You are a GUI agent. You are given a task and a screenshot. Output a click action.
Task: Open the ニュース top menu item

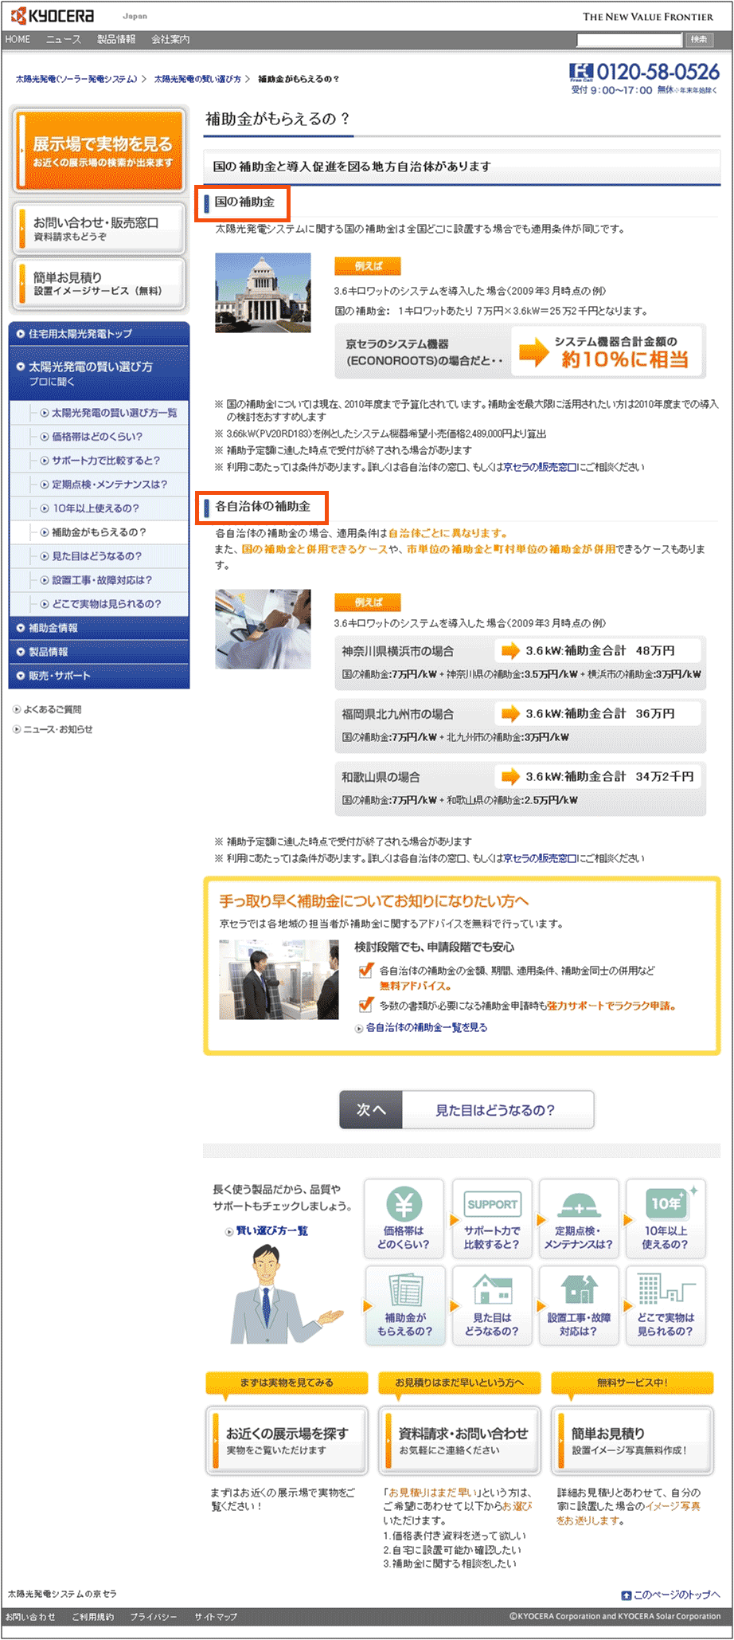pyautogui.click(x=63, y=39)
